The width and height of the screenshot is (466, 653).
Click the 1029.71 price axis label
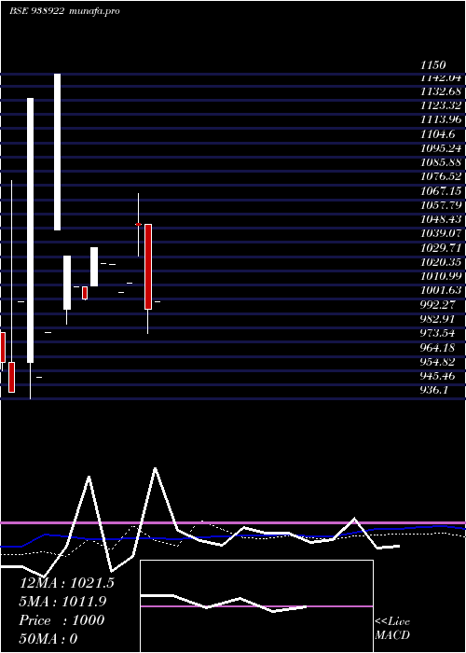point(440,248)
